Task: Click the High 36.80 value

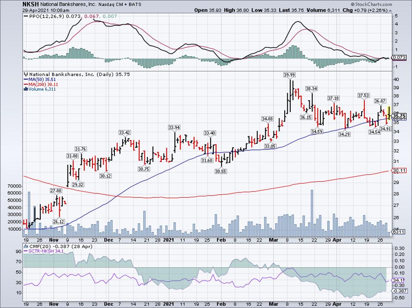Action: tap(236, 10)
